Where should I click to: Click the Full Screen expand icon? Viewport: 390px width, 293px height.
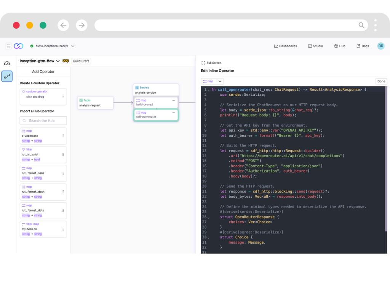tap(203, 63)
